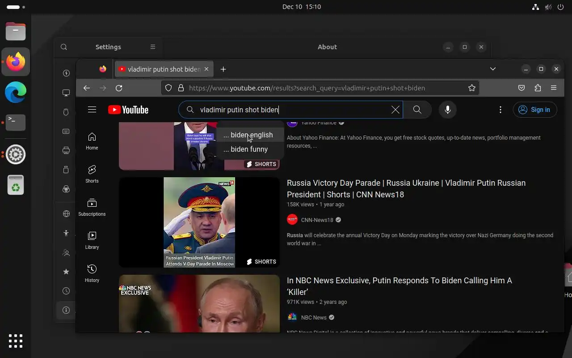Go forward in Firefox
Screen dimensions: 572x358
pyautogui.click(x=103, y=88)
